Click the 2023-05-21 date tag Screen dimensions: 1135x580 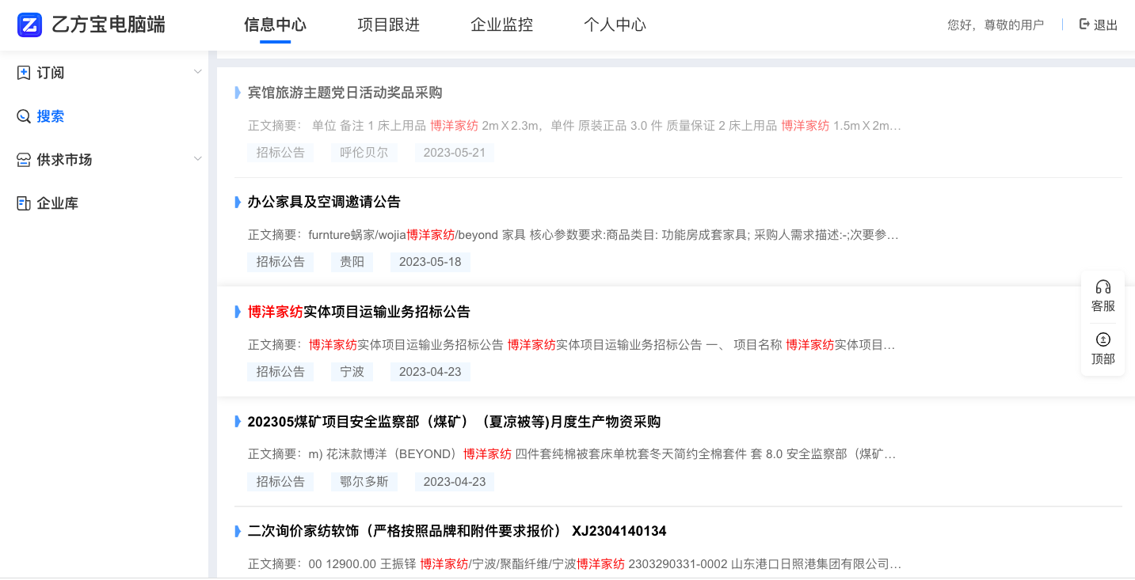[455, 153]
